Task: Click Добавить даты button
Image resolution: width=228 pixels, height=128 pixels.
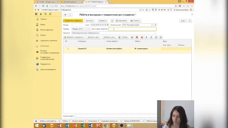Action: tap(109, 37)
